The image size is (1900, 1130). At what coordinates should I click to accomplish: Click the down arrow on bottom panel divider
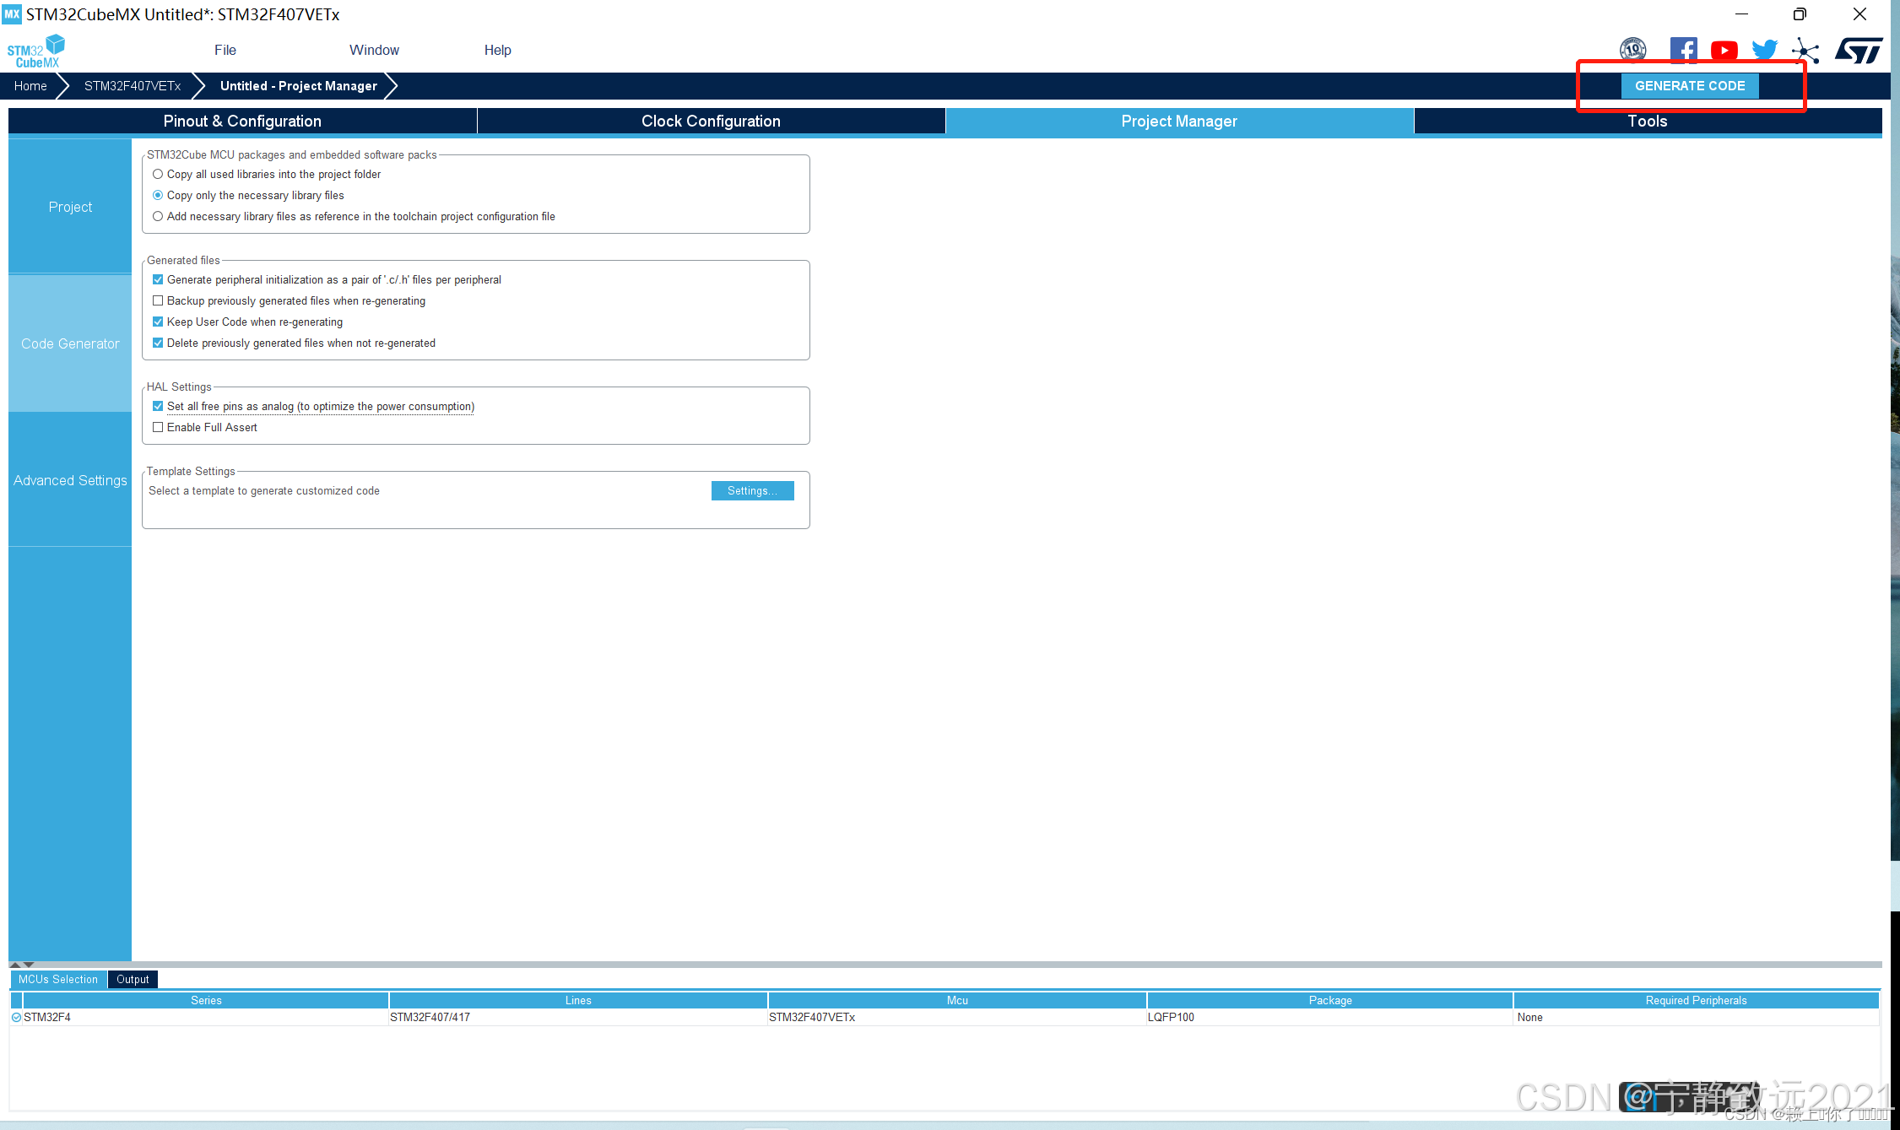[29, 964]
